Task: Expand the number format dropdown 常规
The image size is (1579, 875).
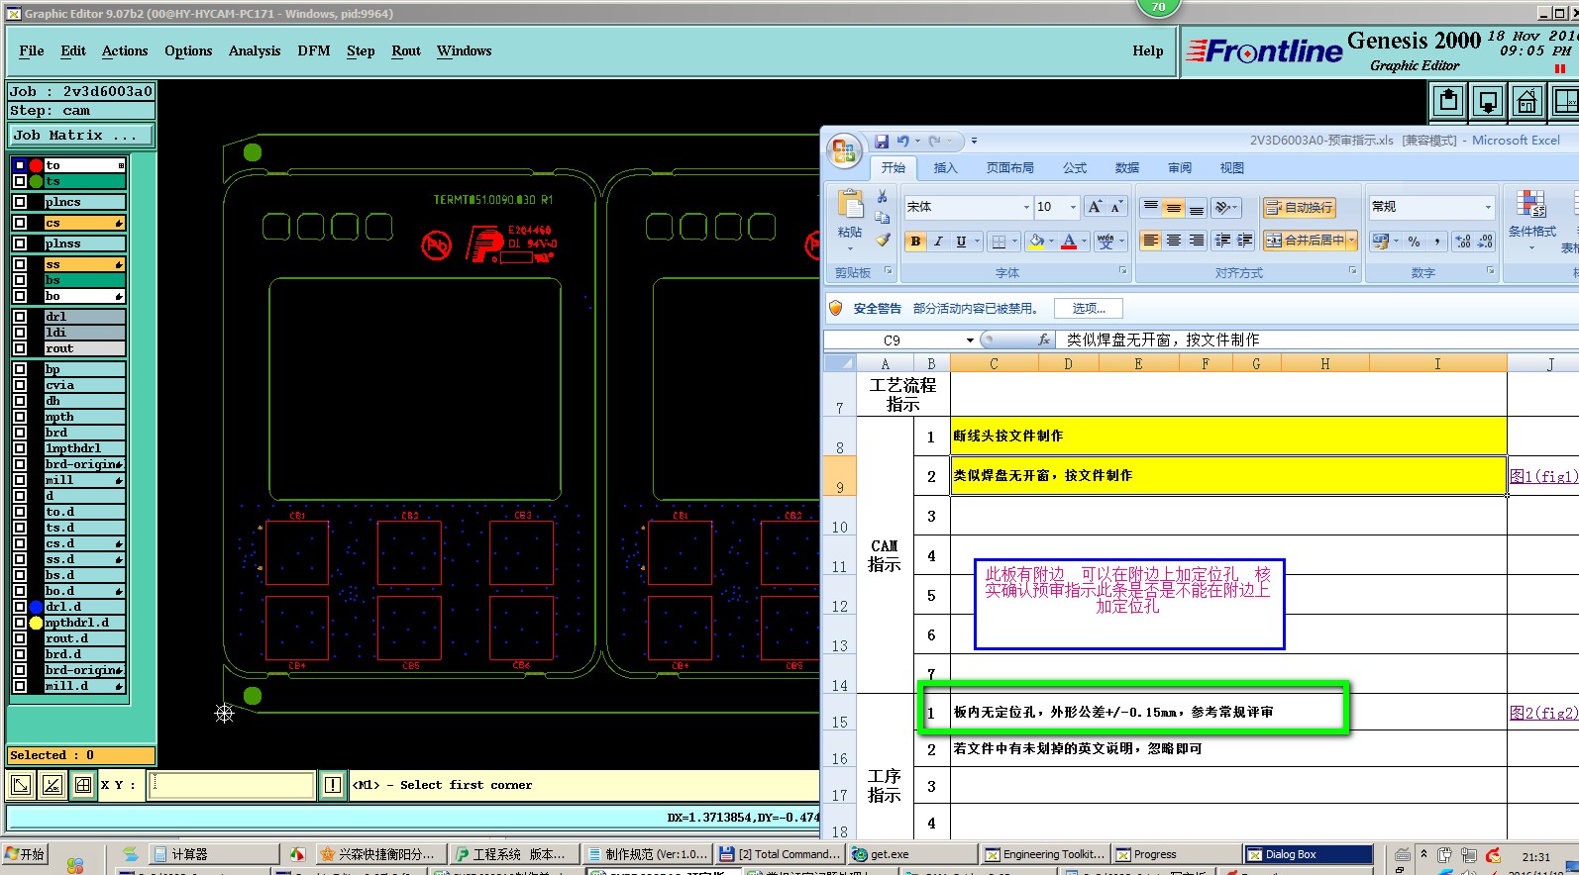Action: click(1487, 207)
